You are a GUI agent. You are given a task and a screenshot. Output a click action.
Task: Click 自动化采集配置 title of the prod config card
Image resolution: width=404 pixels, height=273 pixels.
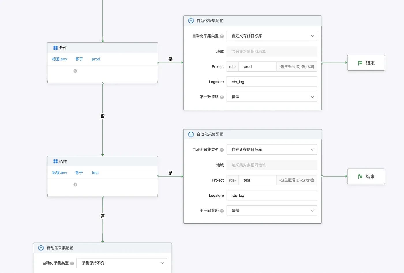210,21
